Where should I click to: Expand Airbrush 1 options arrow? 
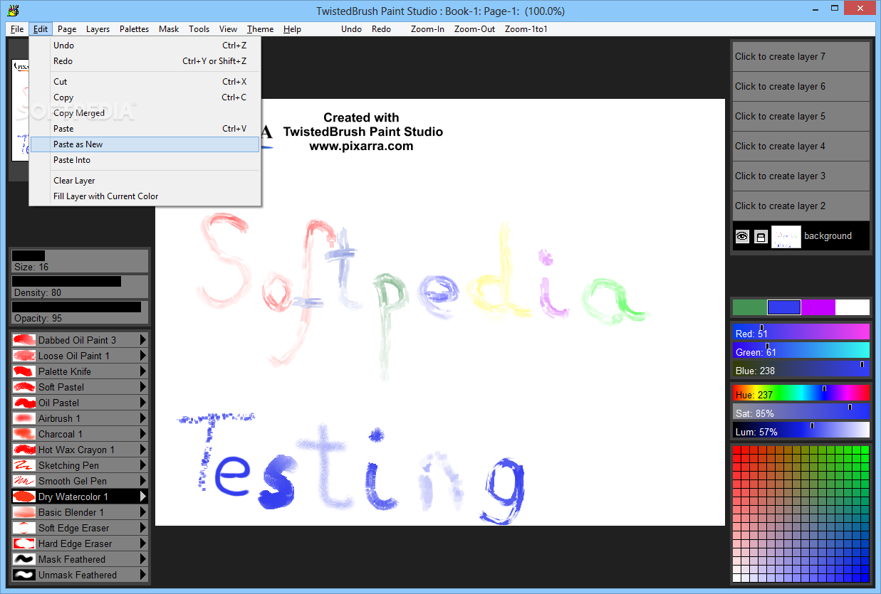coord(143,418)
